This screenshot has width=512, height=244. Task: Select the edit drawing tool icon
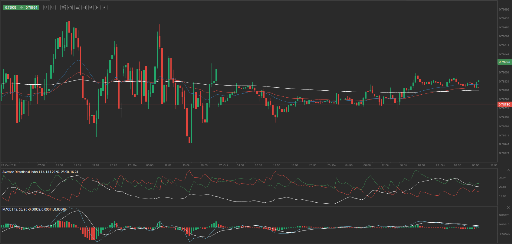click(x=98, y=7)
